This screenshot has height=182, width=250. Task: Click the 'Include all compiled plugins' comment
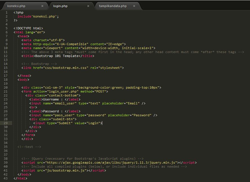tap(104, 167)
